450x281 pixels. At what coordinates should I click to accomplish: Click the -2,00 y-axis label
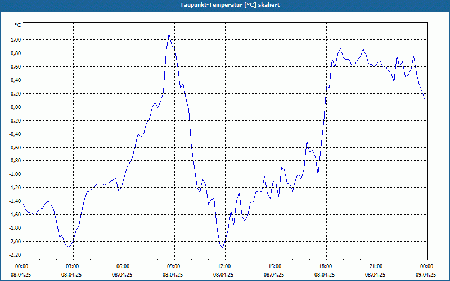point(16,242)
